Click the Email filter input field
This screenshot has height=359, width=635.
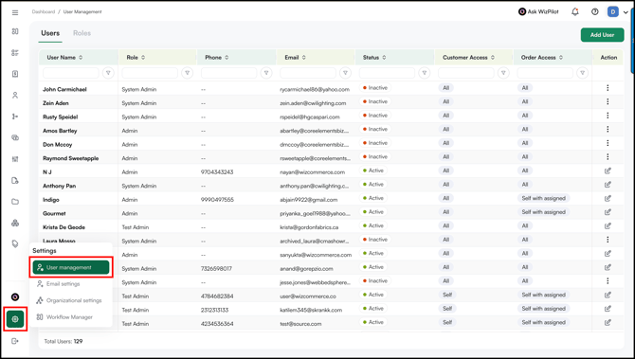(x=308, y=73)
